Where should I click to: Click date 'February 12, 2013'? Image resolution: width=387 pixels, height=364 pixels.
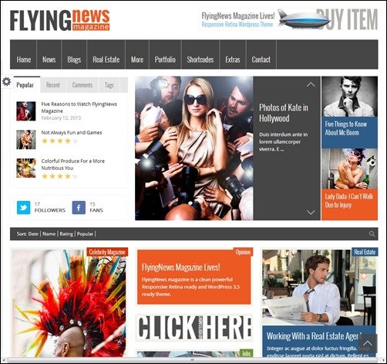click(61, 118)
